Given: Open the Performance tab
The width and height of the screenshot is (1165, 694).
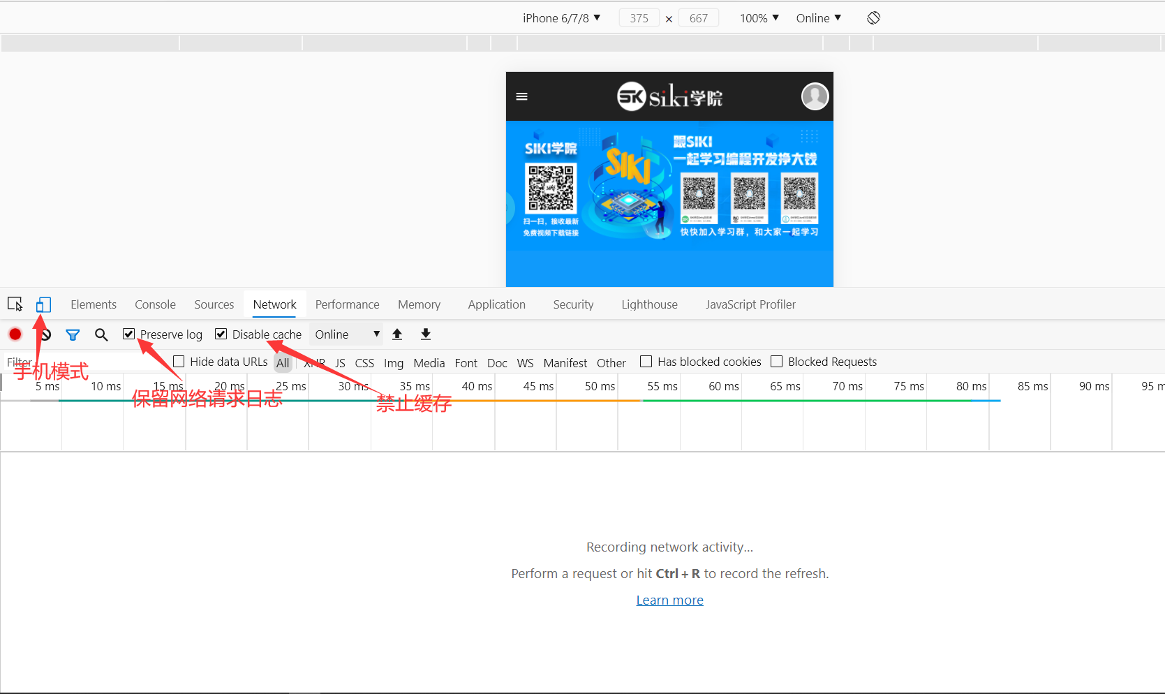Looking at the screenshot, I should [x=348, y=304].
